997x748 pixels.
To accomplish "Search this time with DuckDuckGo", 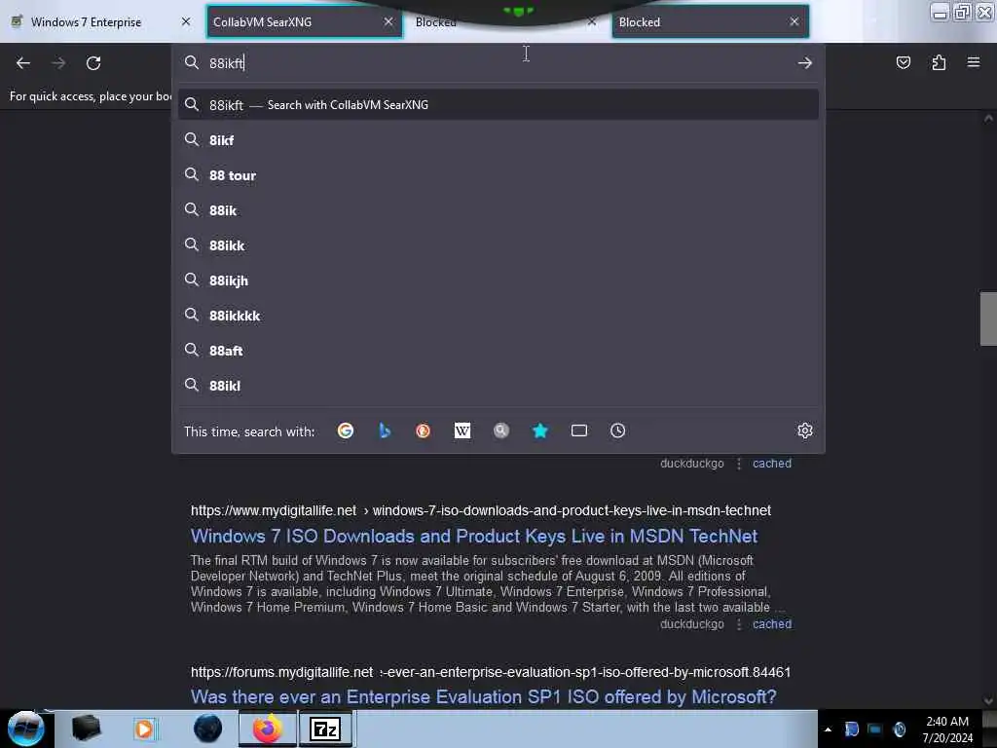I will (x=423, y=431).
